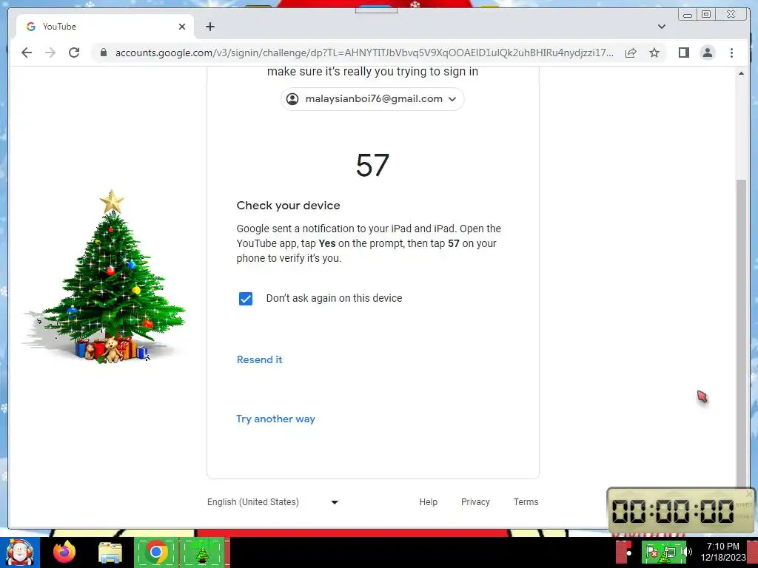Open Chrome side panel
758x568 pixels.
click(x=683, y=53)
